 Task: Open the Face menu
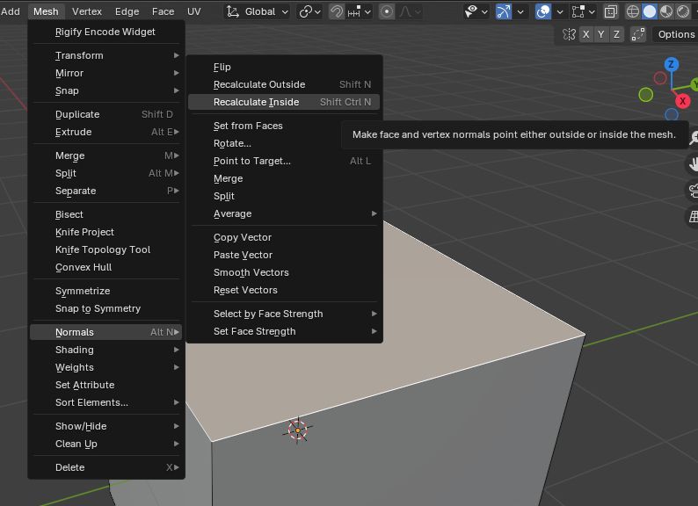163,11
